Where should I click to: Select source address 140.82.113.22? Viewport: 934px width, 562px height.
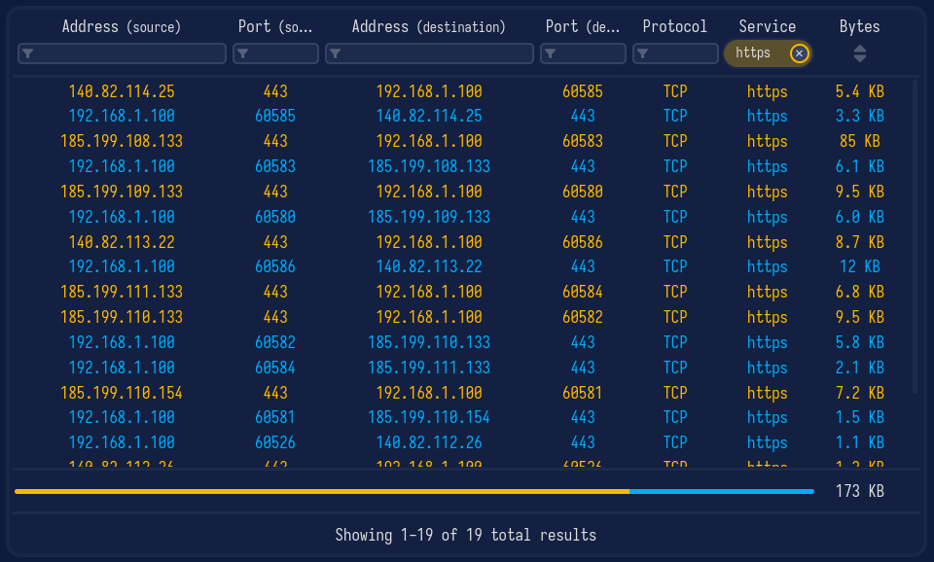(x=122, y=243)
